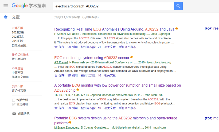Click cite quote icon under ECG monitoring system
The image size is (219, 132).
pyautogui.click(x=69, y=75)
